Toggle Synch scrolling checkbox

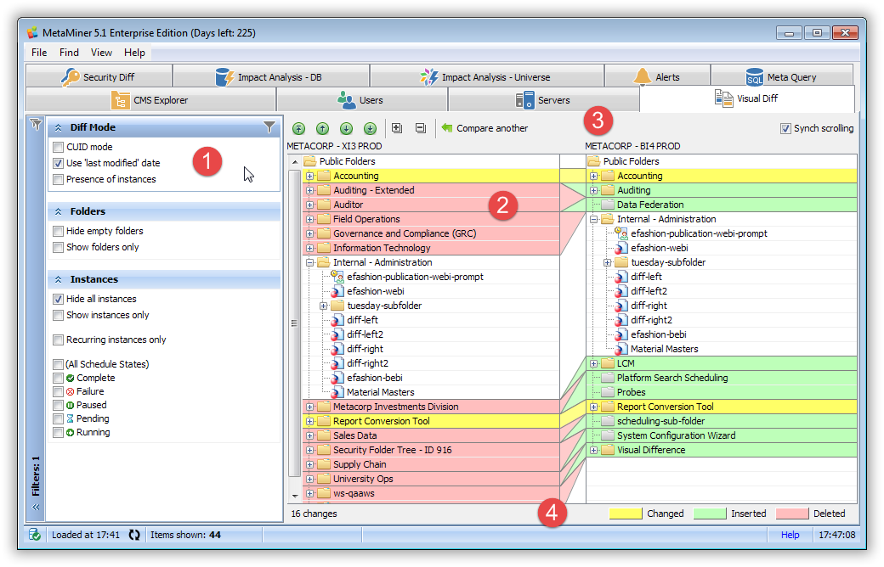click(785, 128)
